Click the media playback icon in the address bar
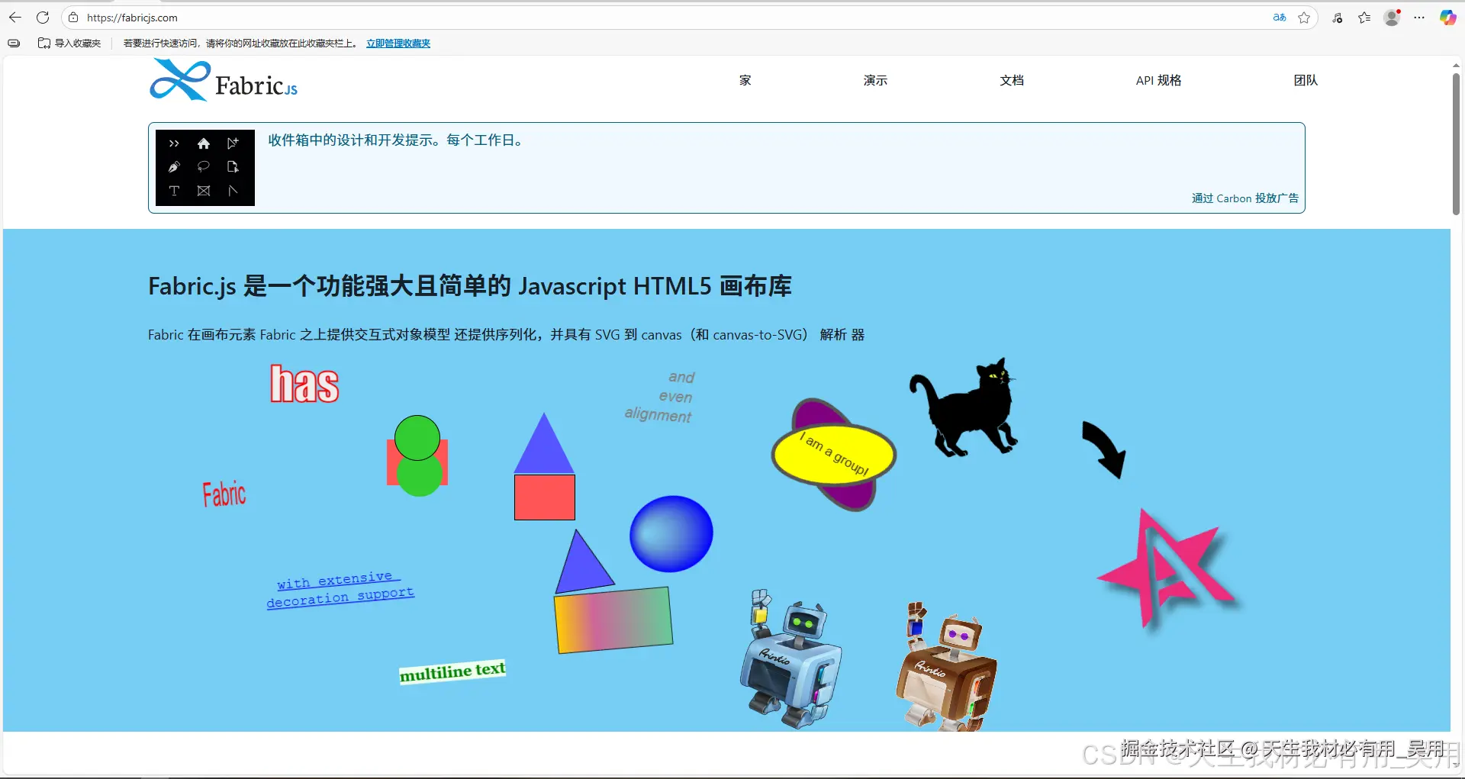This screenshot has width=1465, height=779. coord(1338,18)
